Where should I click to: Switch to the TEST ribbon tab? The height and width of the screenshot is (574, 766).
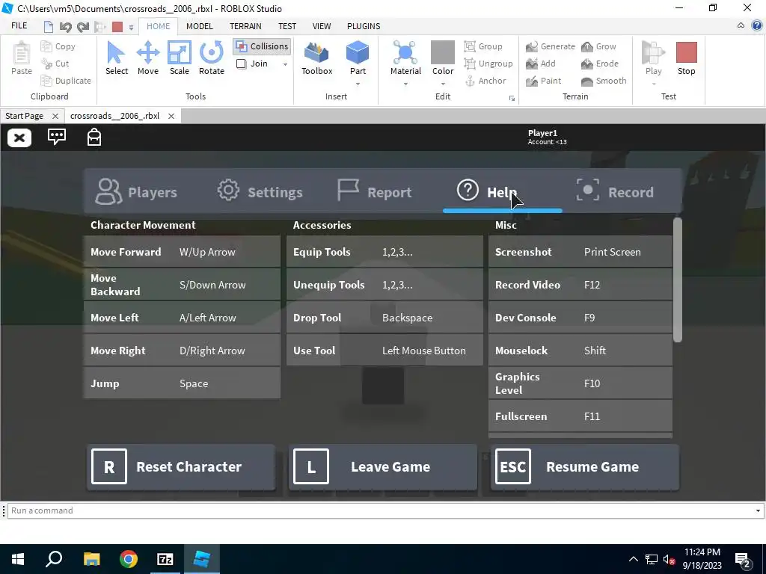tap(287, 26)
